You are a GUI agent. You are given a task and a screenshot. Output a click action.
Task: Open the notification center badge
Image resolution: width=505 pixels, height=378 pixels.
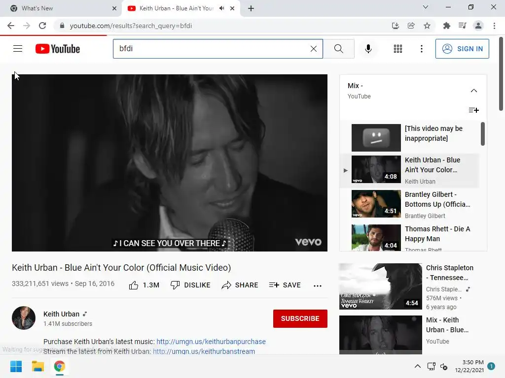pos(491,366)
